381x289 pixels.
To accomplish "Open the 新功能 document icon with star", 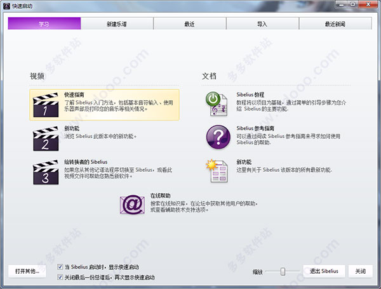I will click(x=217, y=170).
